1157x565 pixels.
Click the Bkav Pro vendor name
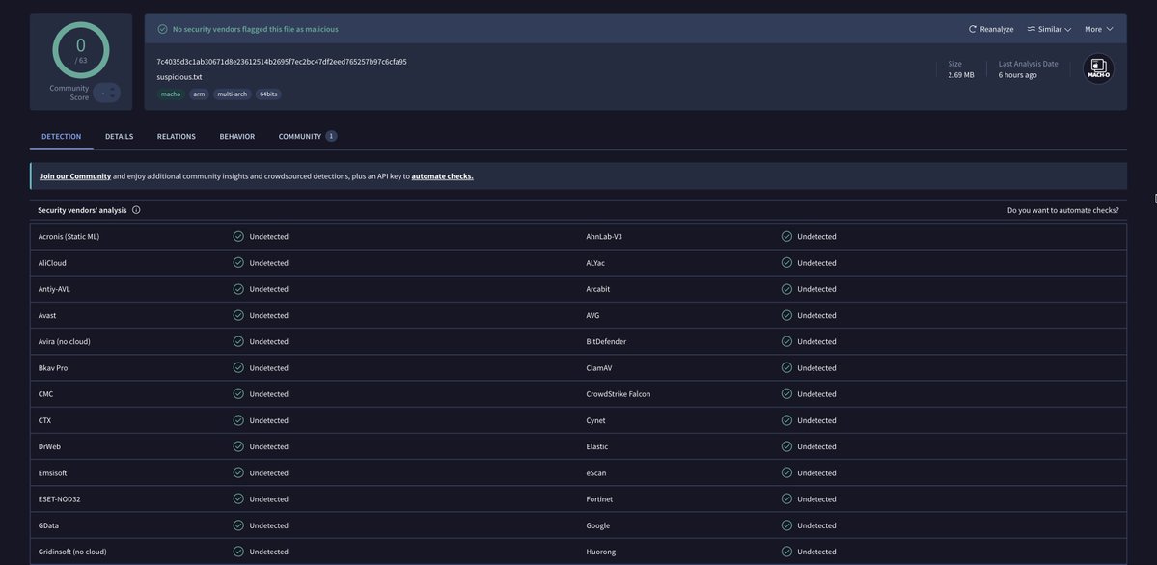pyautogui.click(x=53, y=368)
